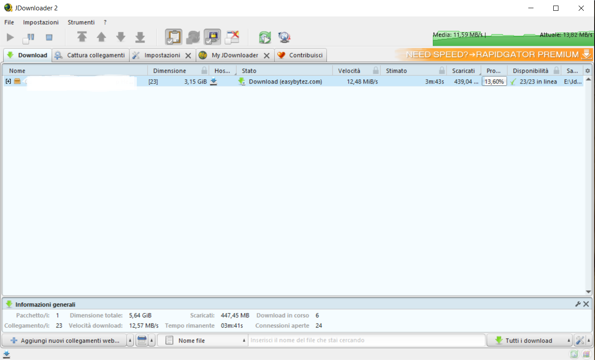This screenshot has width=595, height=360.
Task: Close the My JDownloader tab
Action: (x=267, y=56)
